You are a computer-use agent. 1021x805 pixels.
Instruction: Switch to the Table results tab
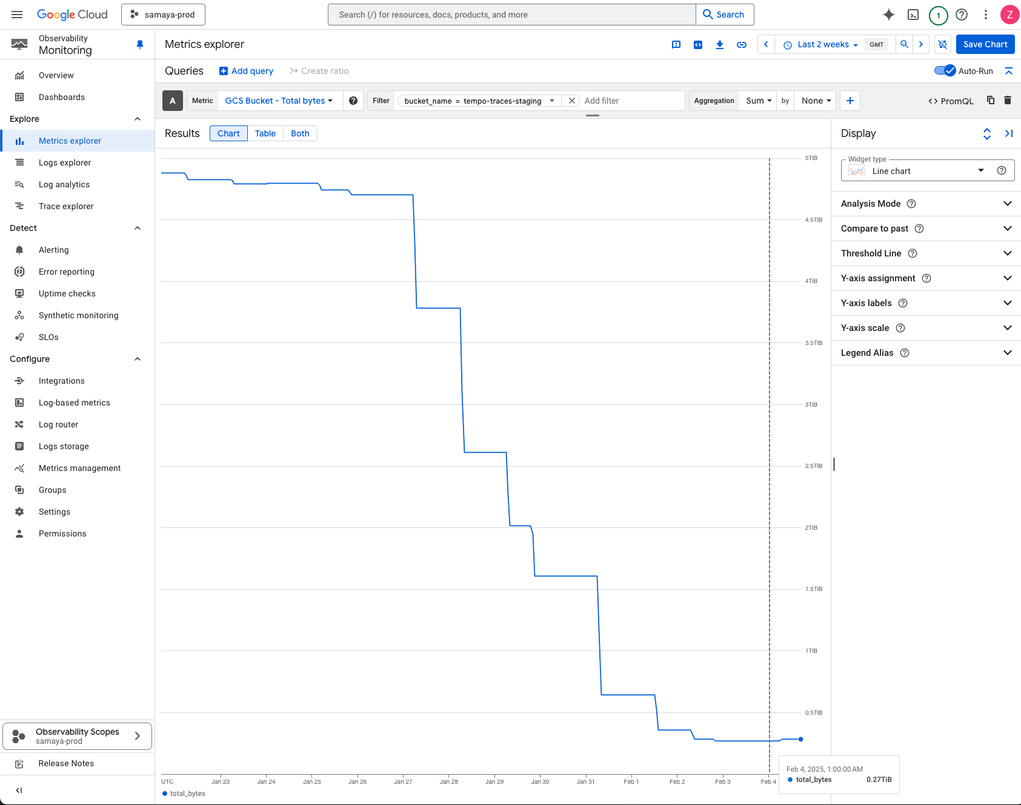[265, 133]
